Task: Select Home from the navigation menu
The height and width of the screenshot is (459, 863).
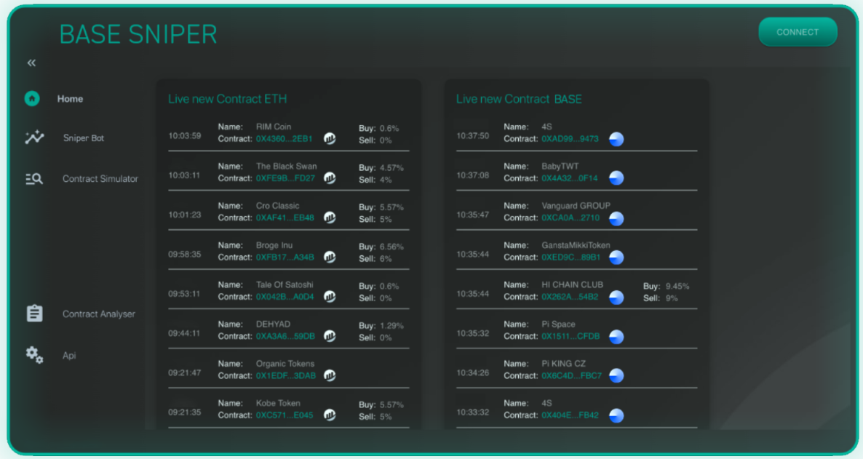Action: click(x=70, y=98)
